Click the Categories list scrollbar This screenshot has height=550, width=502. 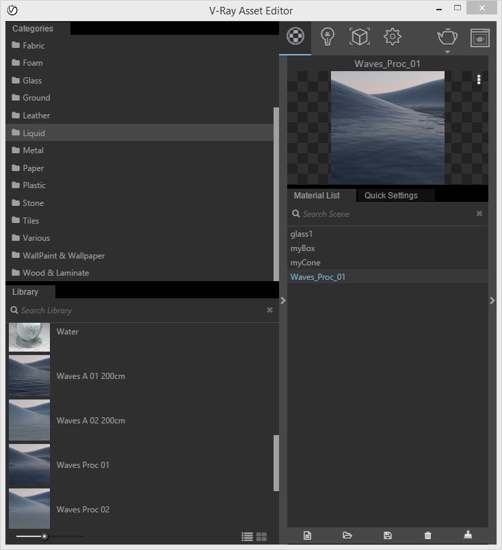[276, 194]
